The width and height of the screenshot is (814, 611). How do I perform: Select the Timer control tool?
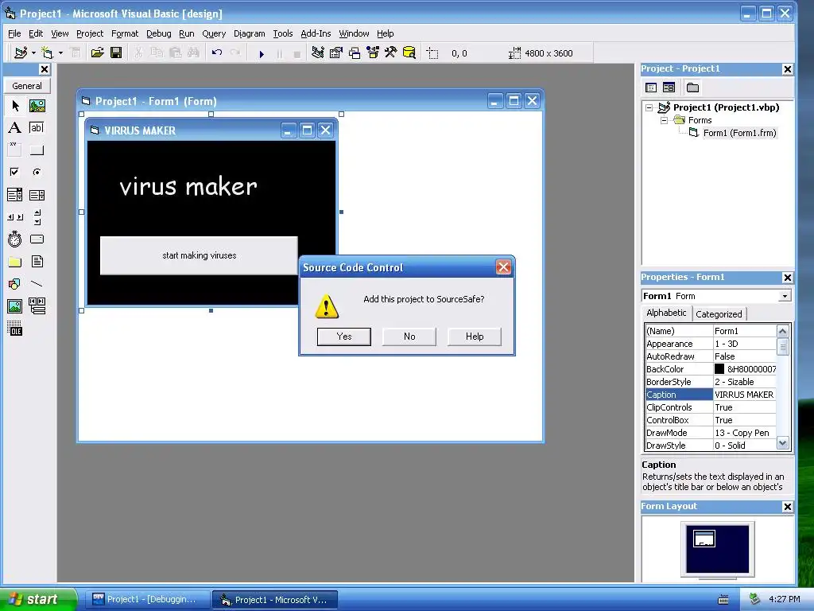tap(15, 239)
